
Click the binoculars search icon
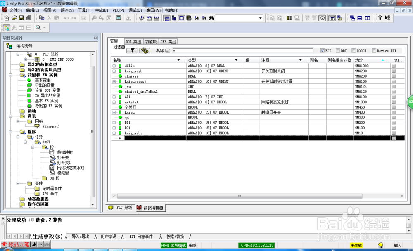211,18
